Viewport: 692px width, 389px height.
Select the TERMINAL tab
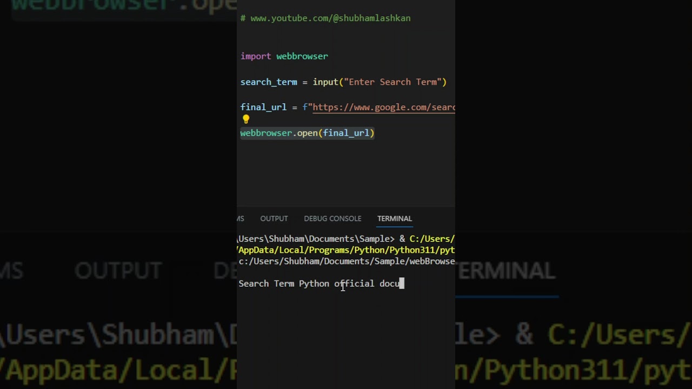click(x=394, y=219)
